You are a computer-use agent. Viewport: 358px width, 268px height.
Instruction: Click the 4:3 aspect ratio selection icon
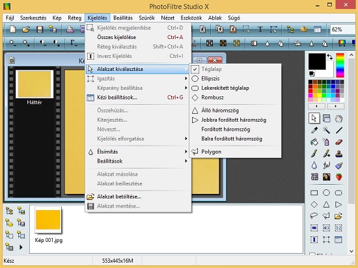326,228
